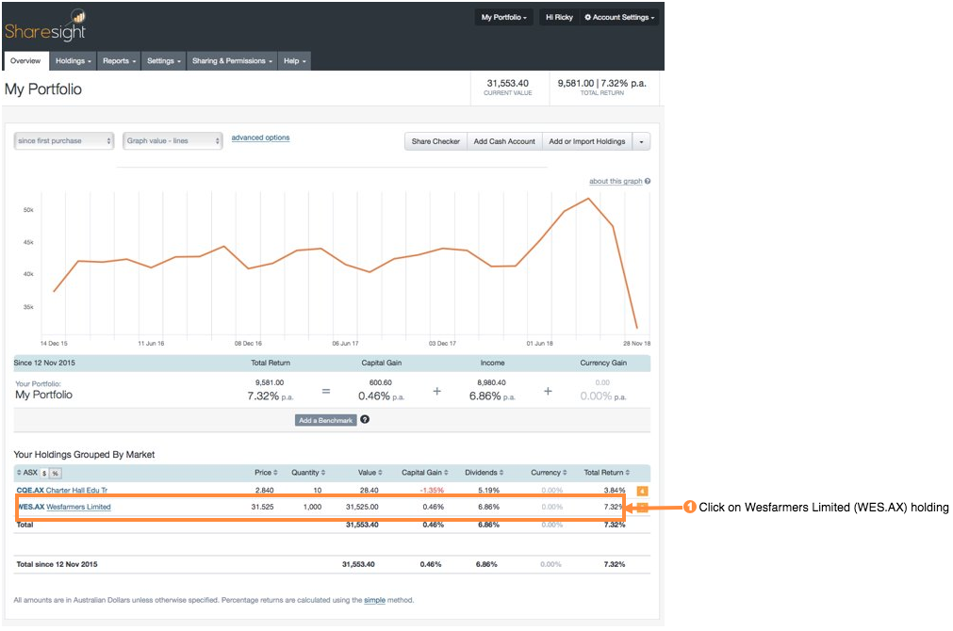The height and width of the screenshot is (631, 953).
Task: Sort holdings by Capital Gain column
Action: [425, 473]
